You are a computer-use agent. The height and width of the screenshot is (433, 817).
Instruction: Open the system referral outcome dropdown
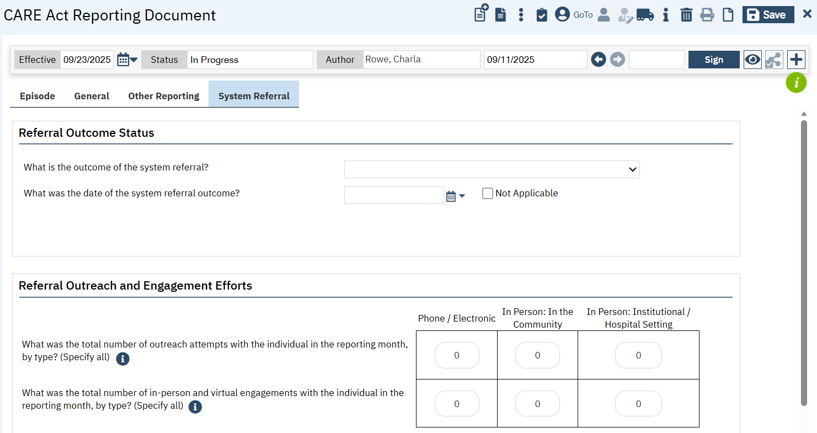pos(492,169)
